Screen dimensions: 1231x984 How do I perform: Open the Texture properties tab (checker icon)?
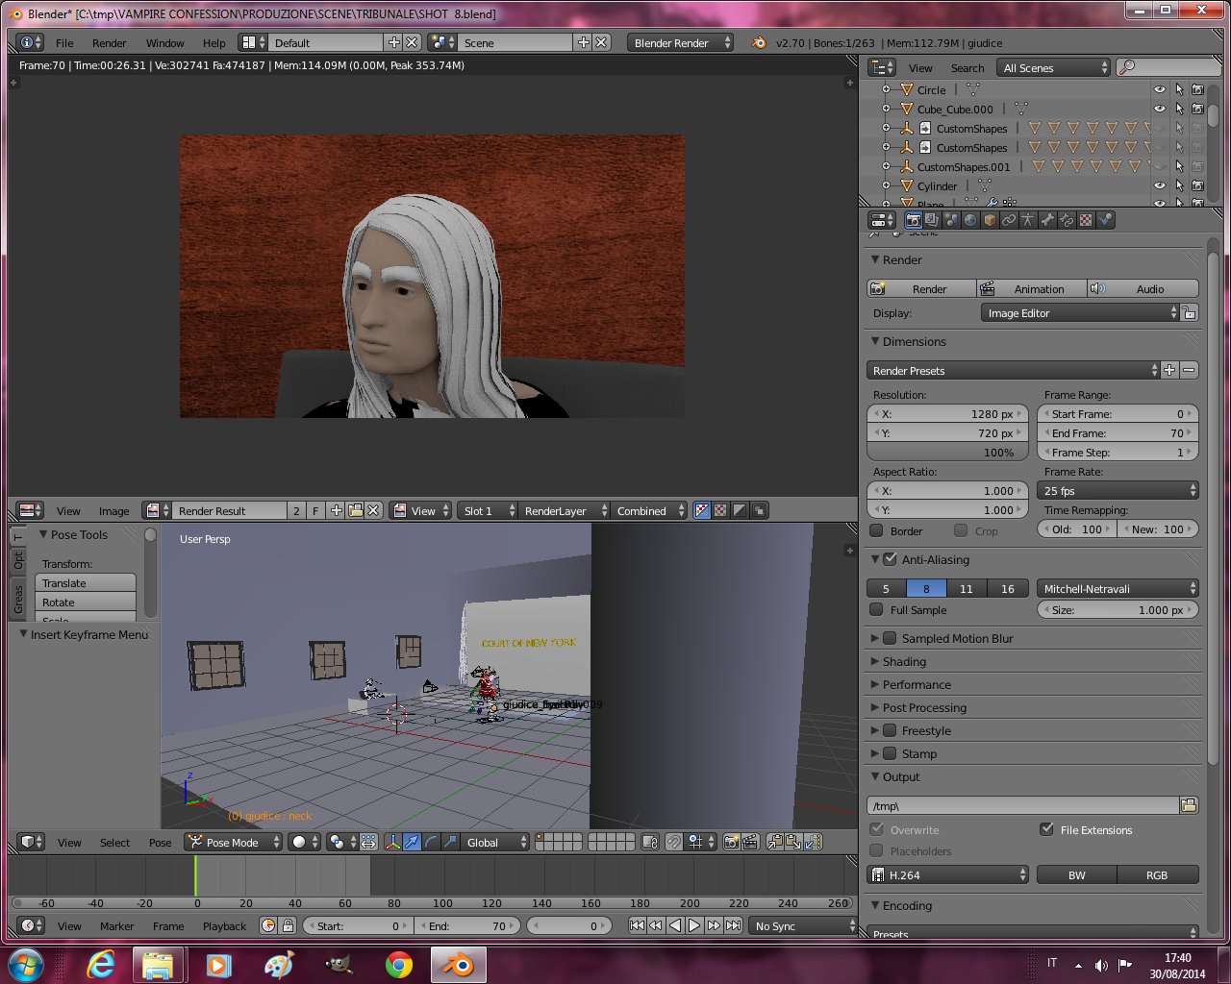1086,220
